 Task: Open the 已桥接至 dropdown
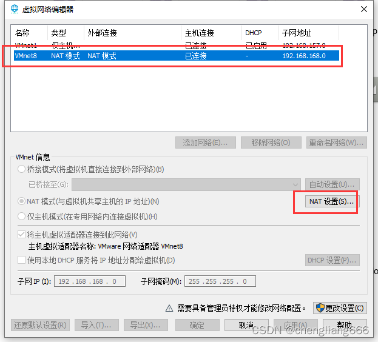[186, 185]
